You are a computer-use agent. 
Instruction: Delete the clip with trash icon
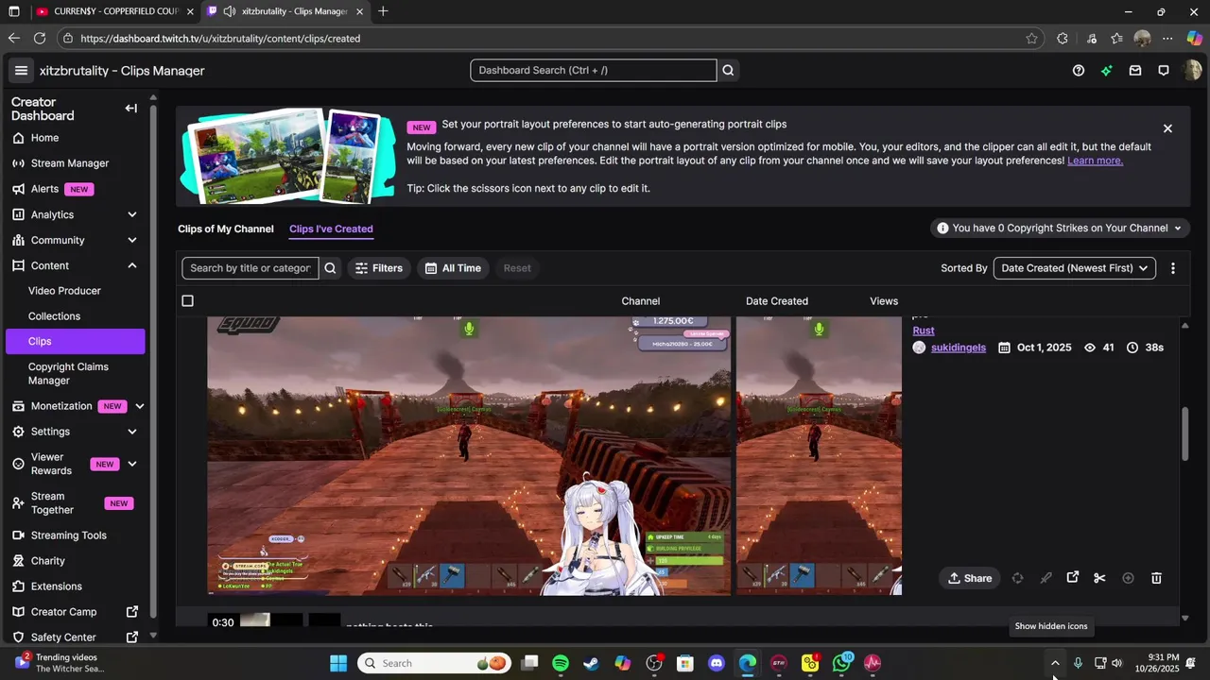point(1156,578)
